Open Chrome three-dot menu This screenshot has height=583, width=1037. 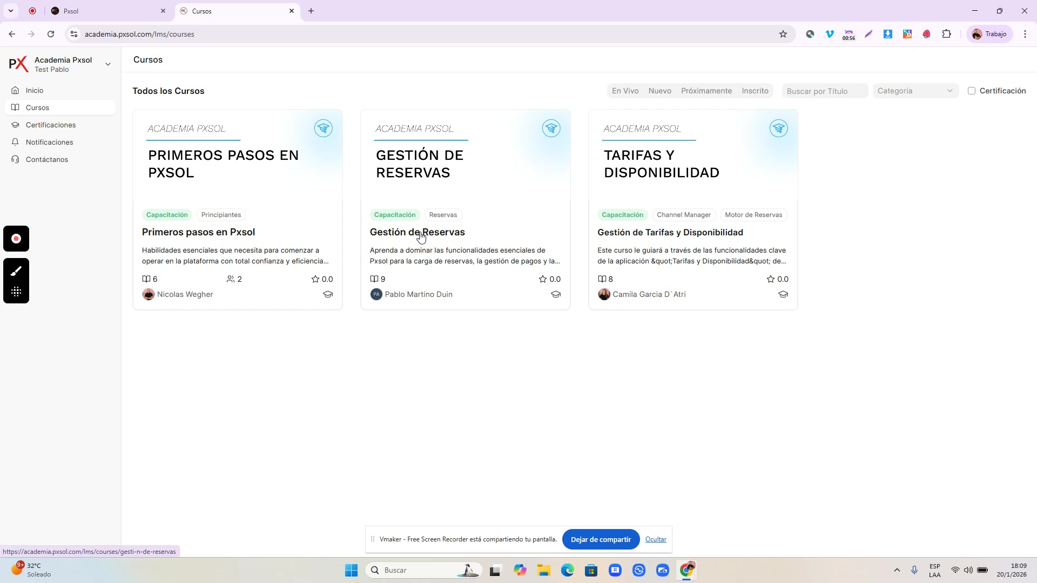(x=1025, y=34)
